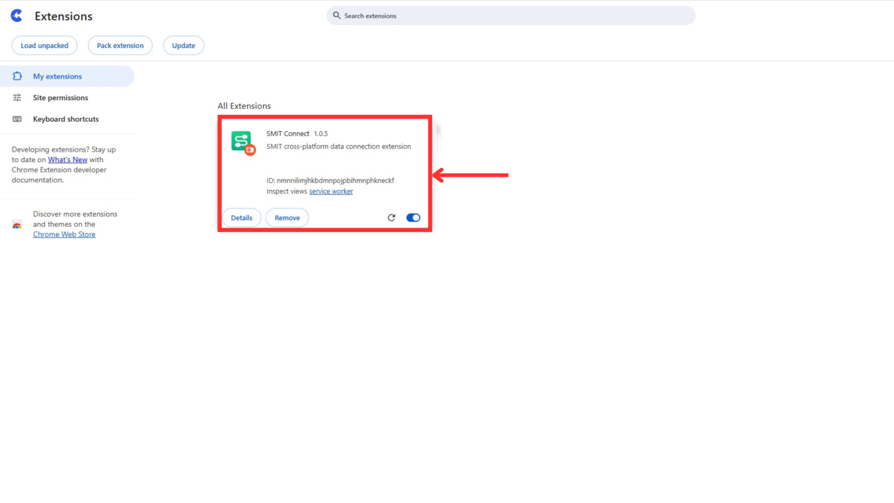
Task: Open the service worker inspect link
Action: click(331, 192)
